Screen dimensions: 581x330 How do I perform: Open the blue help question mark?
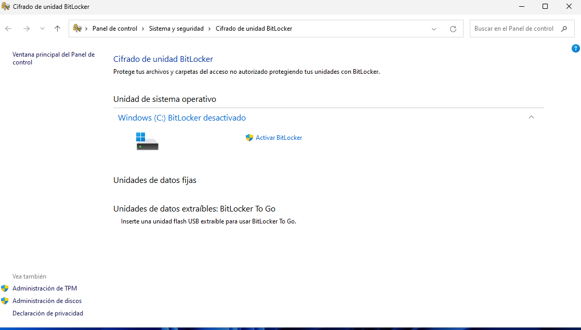point(575,48)
